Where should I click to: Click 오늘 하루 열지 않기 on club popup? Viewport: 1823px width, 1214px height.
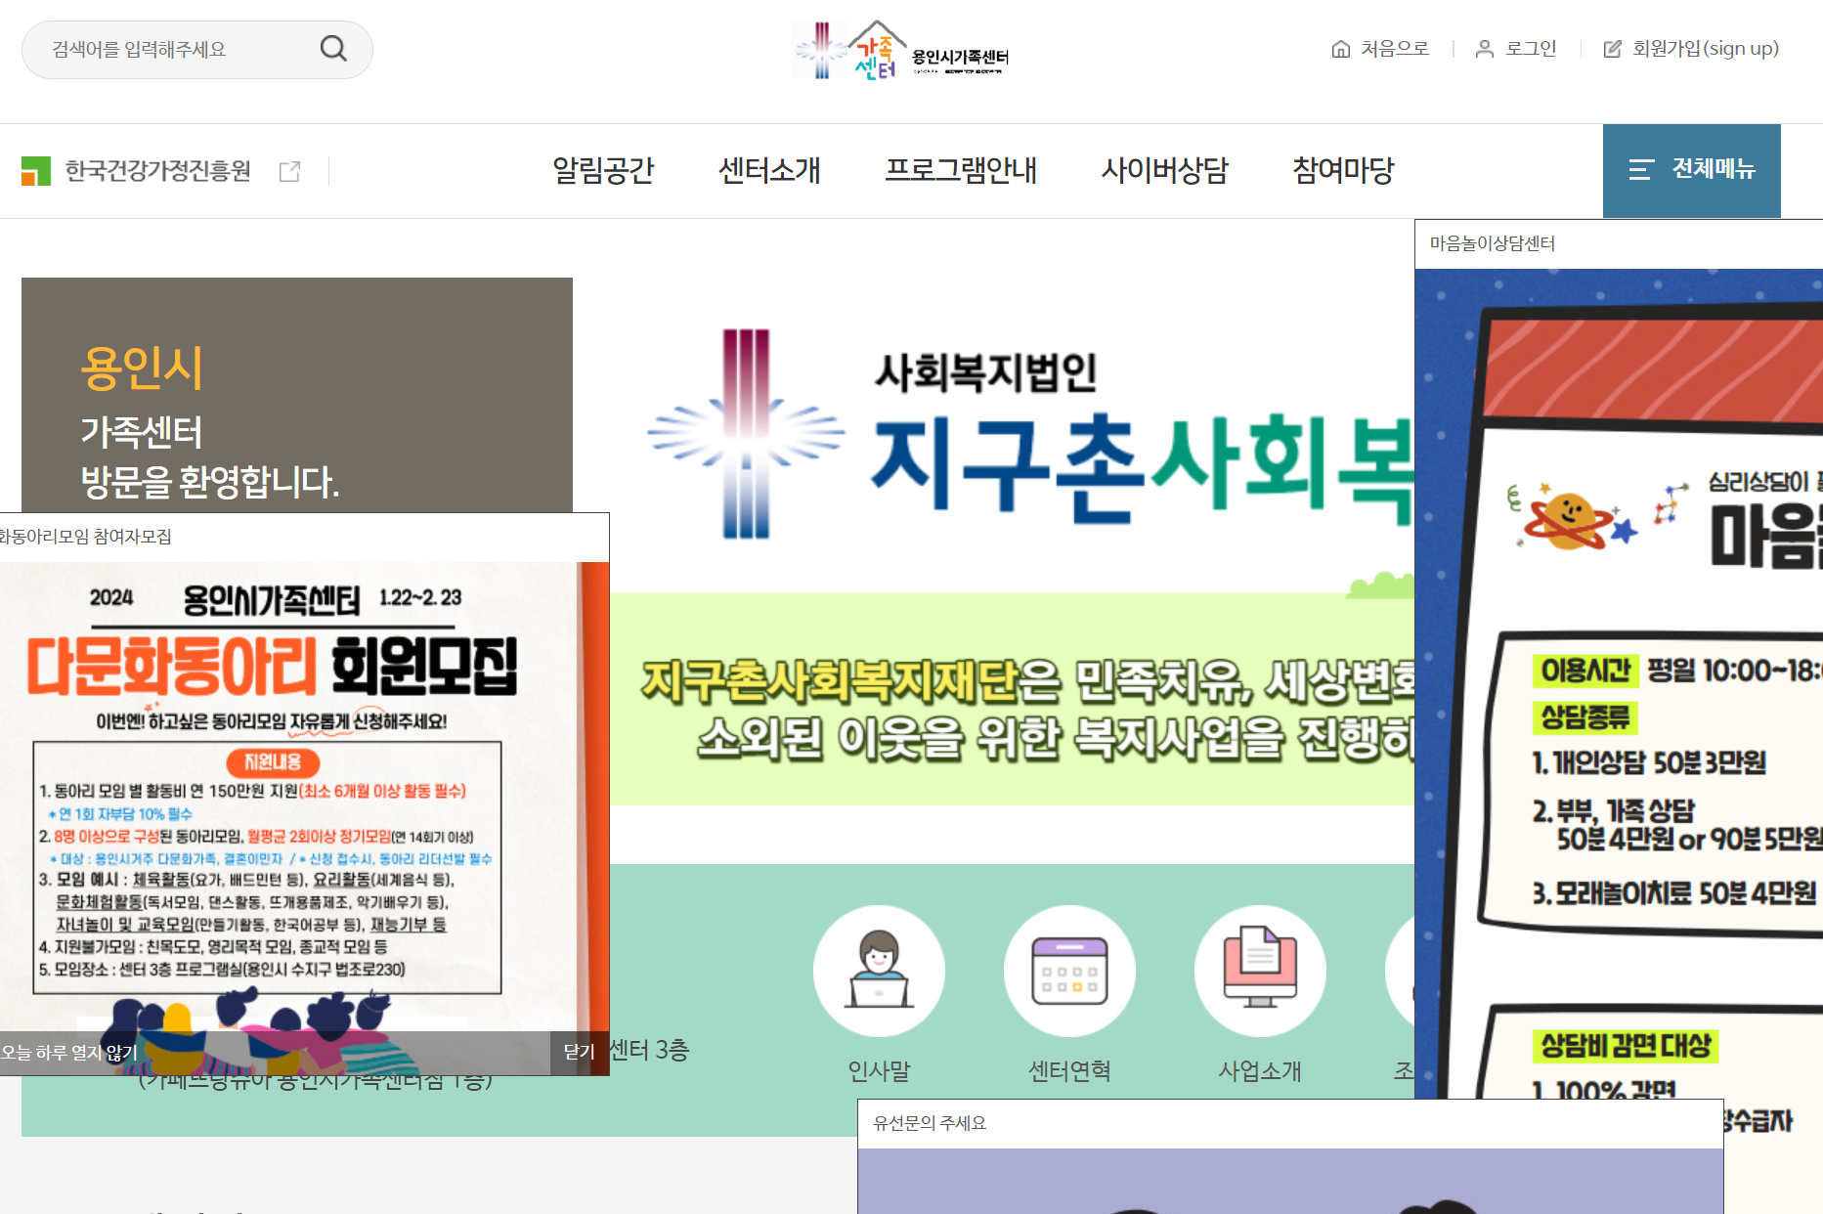click(x=68, y=1053)
